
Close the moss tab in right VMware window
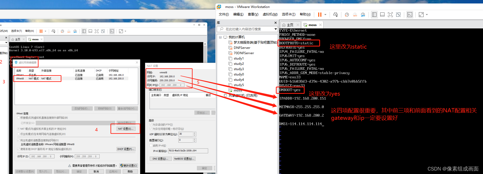pyautogui.click(x=320, y=25)
